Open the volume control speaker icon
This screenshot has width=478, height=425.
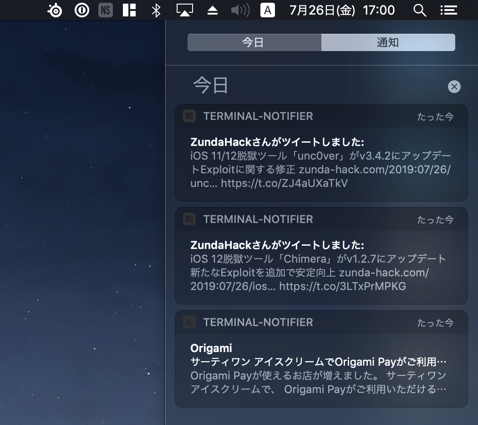(x=240, y=10)
